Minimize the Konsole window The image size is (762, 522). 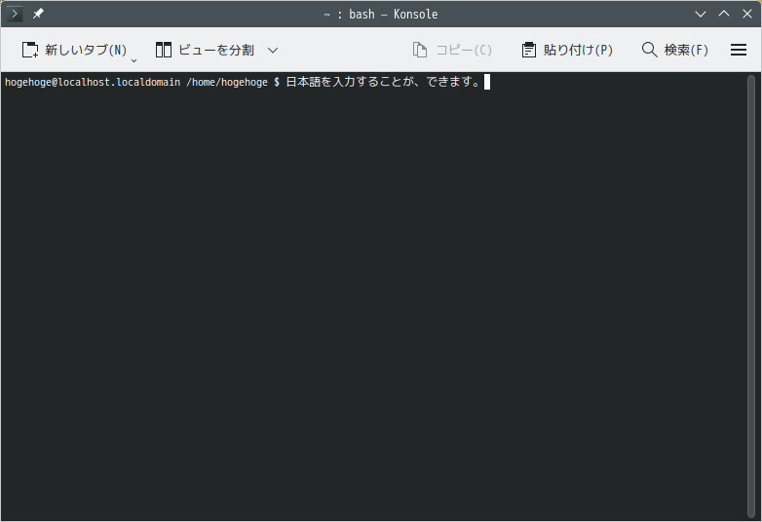701,14
